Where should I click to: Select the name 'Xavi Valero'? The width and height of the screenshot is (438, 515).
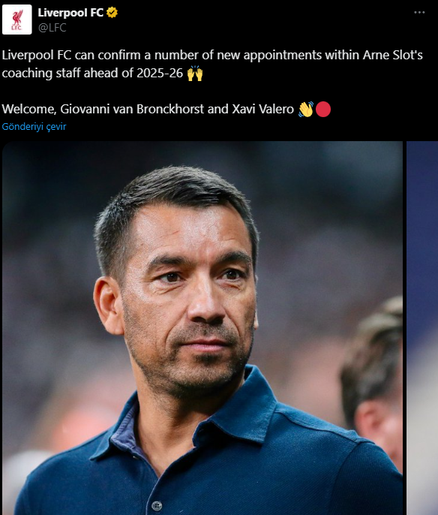(262, 109)
